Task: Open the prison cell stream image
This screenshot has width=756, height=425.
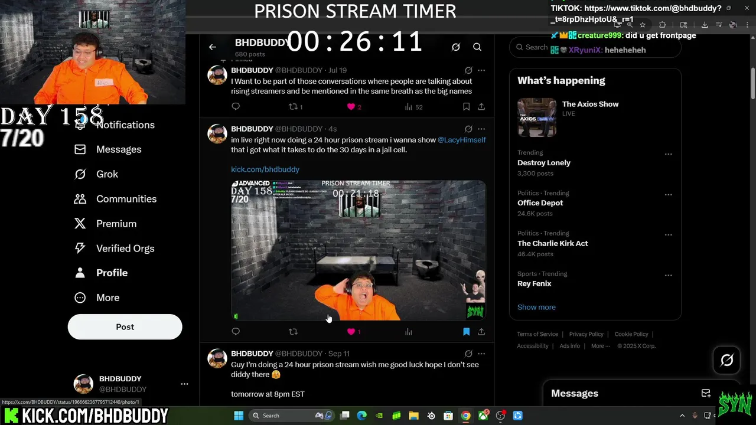Action: (359, 250)
